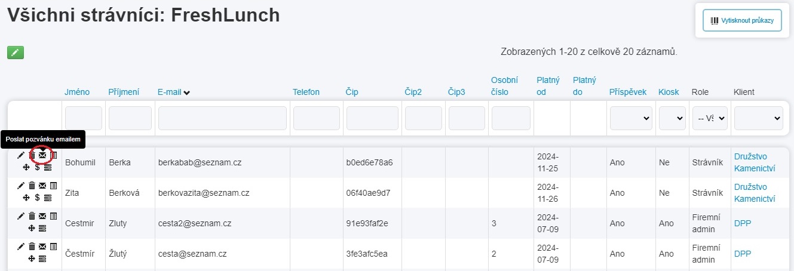
Task: Click stacked bars icon in Bohumil row
Action: pos(47,167)
